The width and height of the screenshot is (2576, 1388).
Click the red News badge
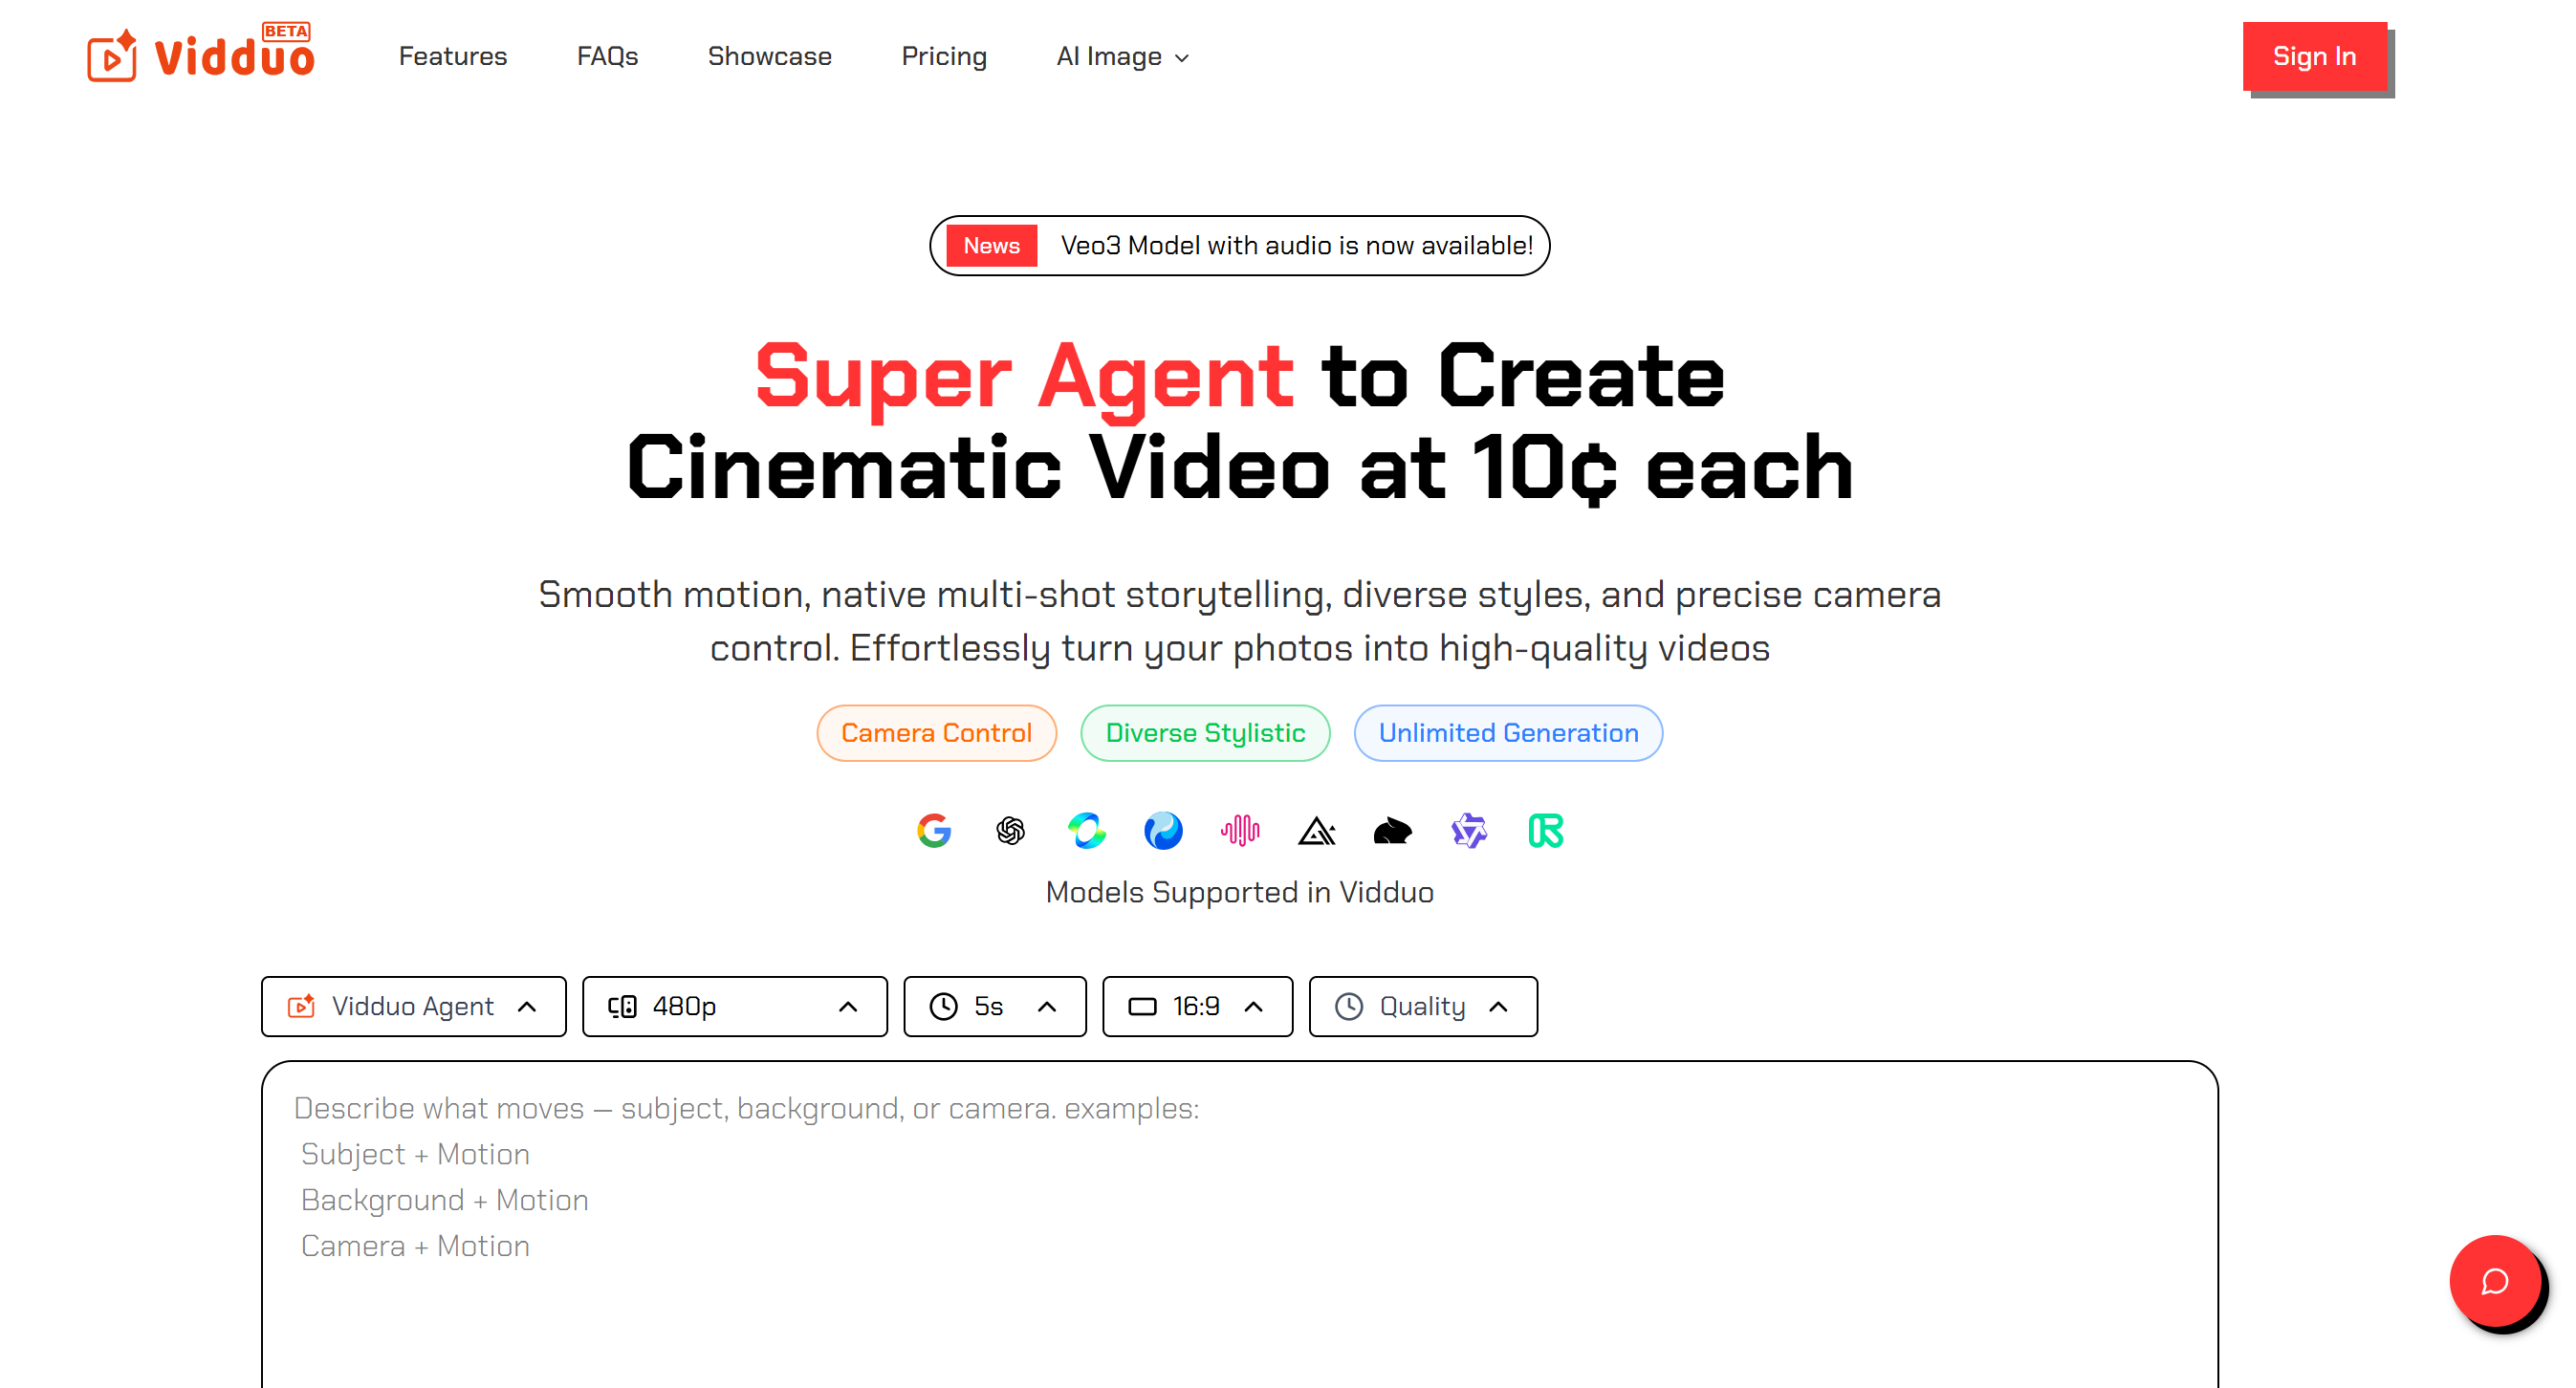(991, 246)
